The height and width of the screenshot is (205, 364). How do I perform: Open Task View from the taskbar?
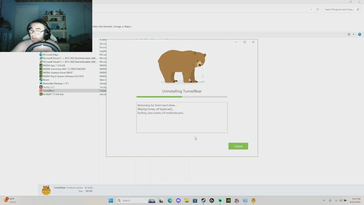pos(161,200)
